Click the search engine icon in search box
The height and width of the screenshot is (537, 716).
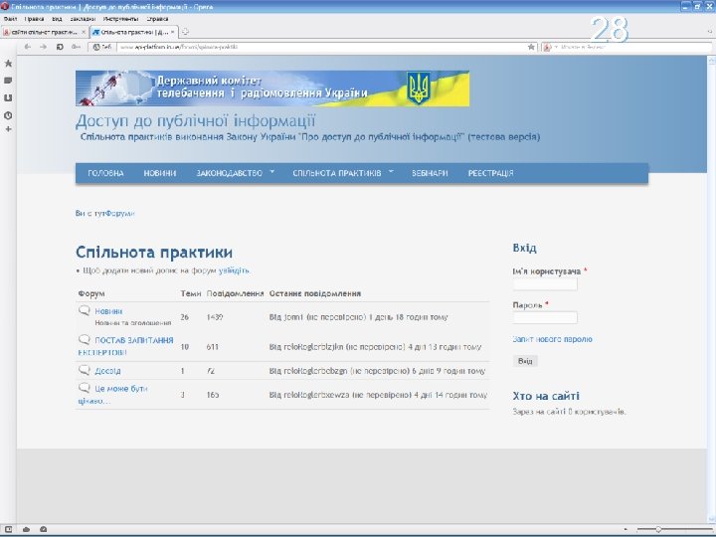(x=547, y=47)
